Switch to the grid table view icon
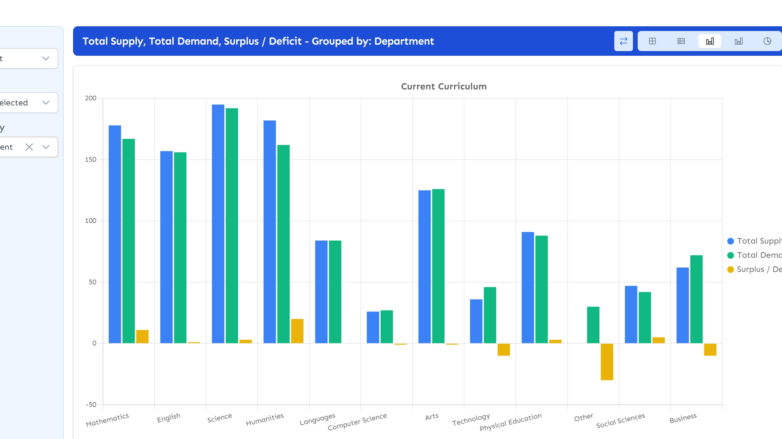The height and width of the screenshot is (439, 782). 652,41
